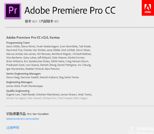
Task: Click the red Adobe logo badge
Action: tap(148, 8)
